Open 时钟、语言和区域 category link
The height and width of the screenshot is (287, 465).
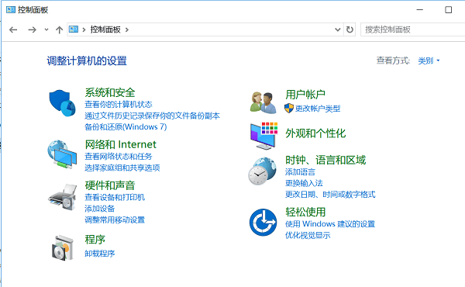[x=325, y=161]
